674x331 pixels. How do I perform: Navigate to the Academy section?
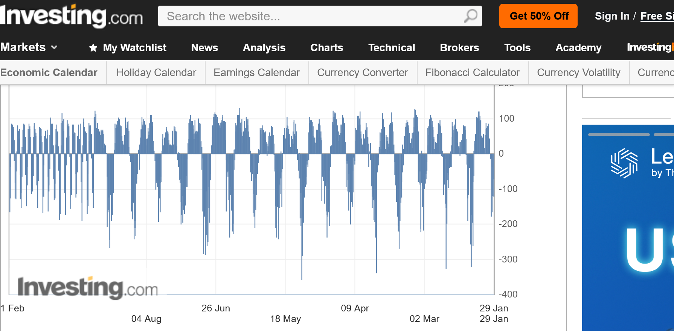pos(578,48)
